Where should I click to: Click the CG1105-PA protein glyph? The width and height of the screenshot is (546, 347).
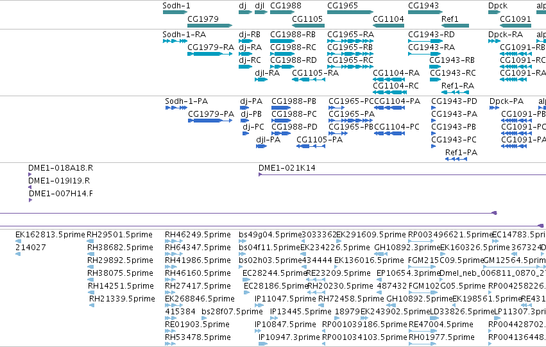[311, 146]
